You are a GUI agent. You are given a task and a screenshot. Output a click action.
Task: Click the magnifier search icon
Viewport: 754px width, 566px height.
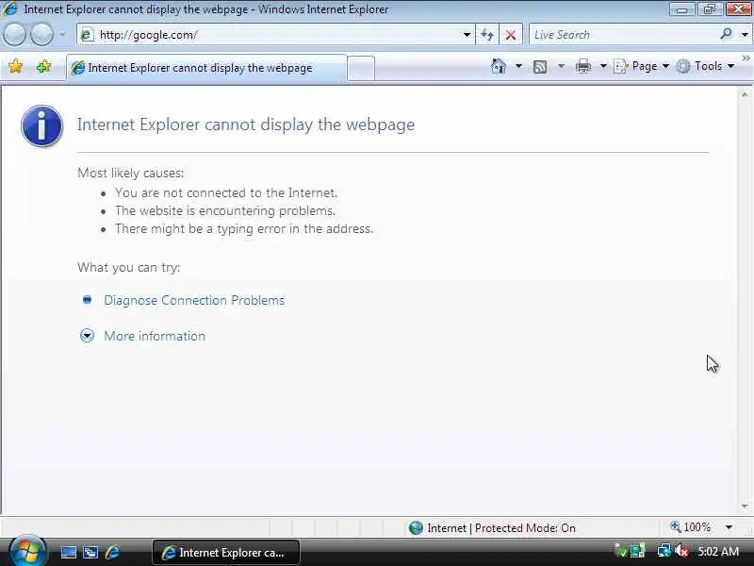(x=726, y=34)
